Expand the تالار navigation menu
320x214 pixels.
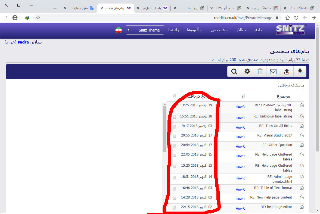(241, 30)
